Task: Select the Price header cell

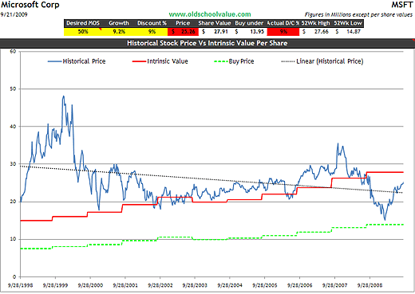Action: (183, 23)
